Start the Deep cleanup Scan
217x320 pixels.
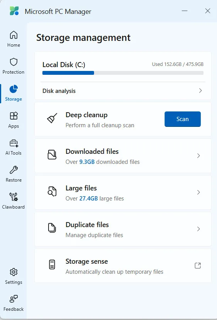[x=183, y=119]
